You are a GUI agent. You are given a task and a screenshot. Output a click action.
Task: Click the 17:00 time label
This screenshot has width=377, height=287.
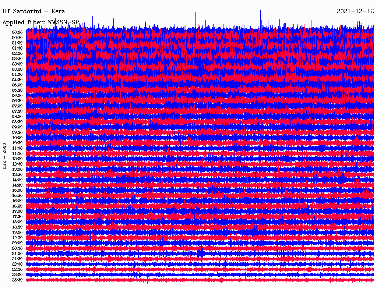pos(17,212)
